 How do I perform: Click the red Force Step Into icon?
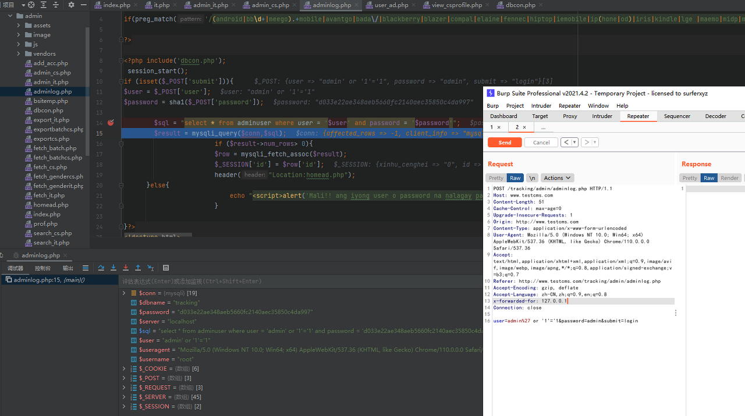tap(126, 268)
